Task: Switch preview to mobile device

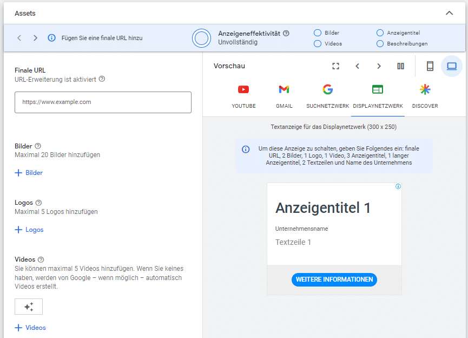Action: click(430, 66)
